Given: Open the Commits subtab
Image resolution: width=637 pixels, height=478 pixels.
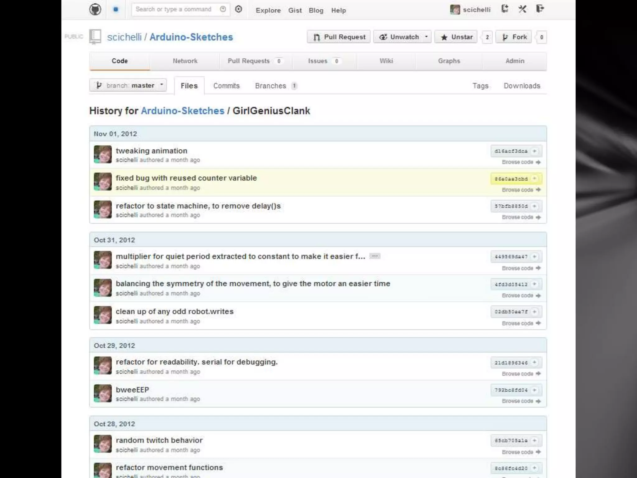Looking at the screenshot, I should click(x=226, y=86).
